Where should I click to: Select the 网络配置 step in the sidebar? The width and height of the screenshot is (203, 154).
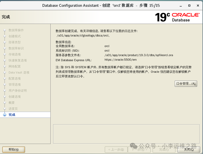coord(15,66)
